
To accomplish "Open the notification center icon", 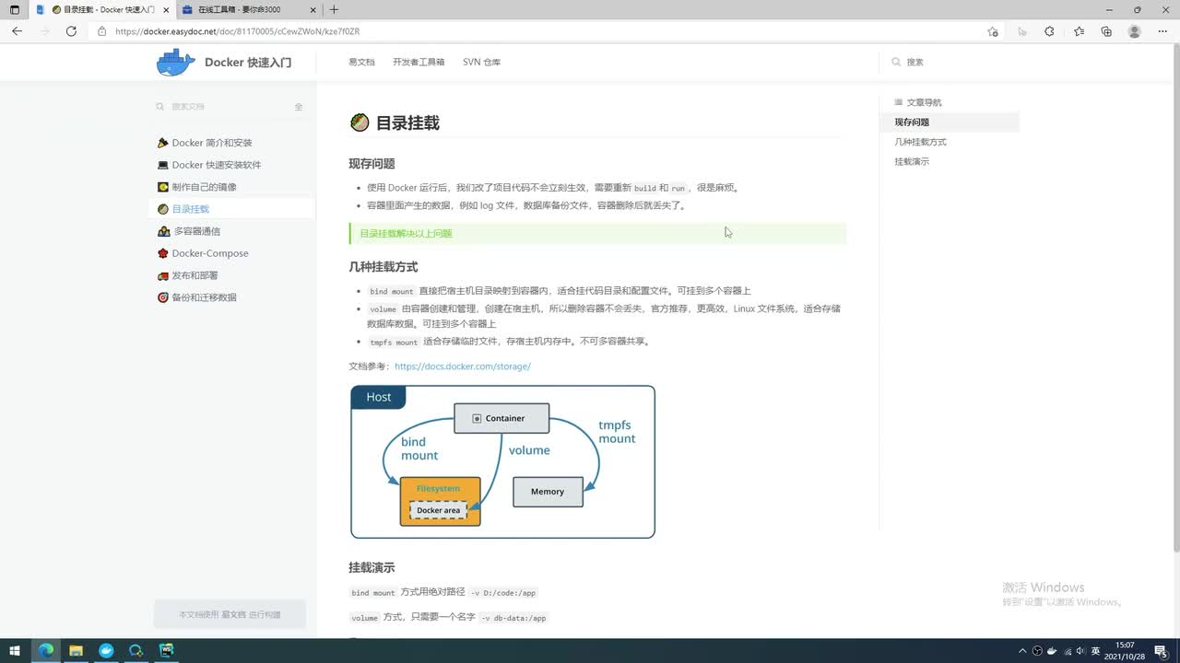I will (x=1161, y=651).
